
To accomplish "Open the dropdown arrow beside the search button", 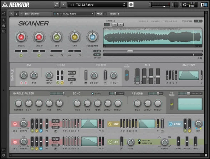I will pyautogui.click(x=63, y=5).
